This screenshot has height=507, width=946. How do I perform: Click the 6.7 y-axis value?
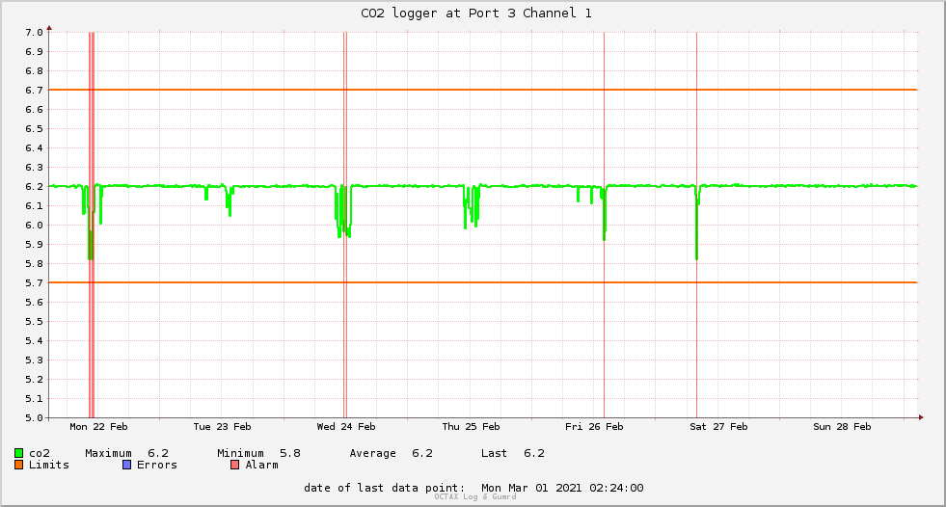click(35, 91)
